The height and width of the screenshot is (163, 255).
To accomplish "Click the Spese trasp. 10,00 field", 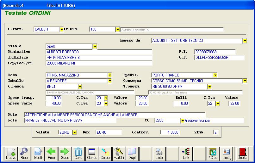I will pos(54,98).
